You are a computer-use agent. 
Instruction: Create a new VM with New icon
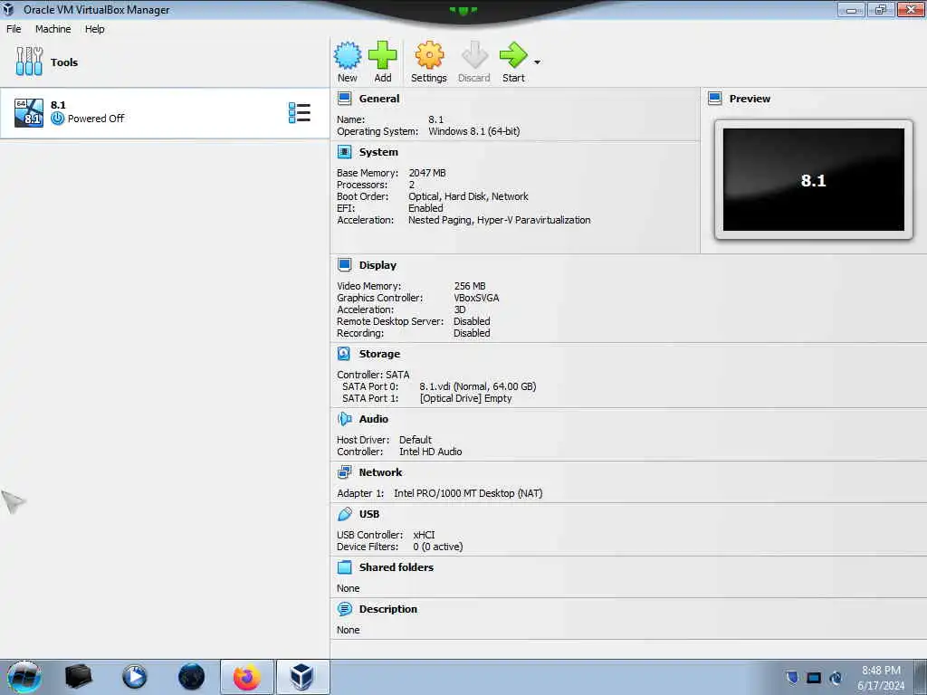(x=347, y=55)
